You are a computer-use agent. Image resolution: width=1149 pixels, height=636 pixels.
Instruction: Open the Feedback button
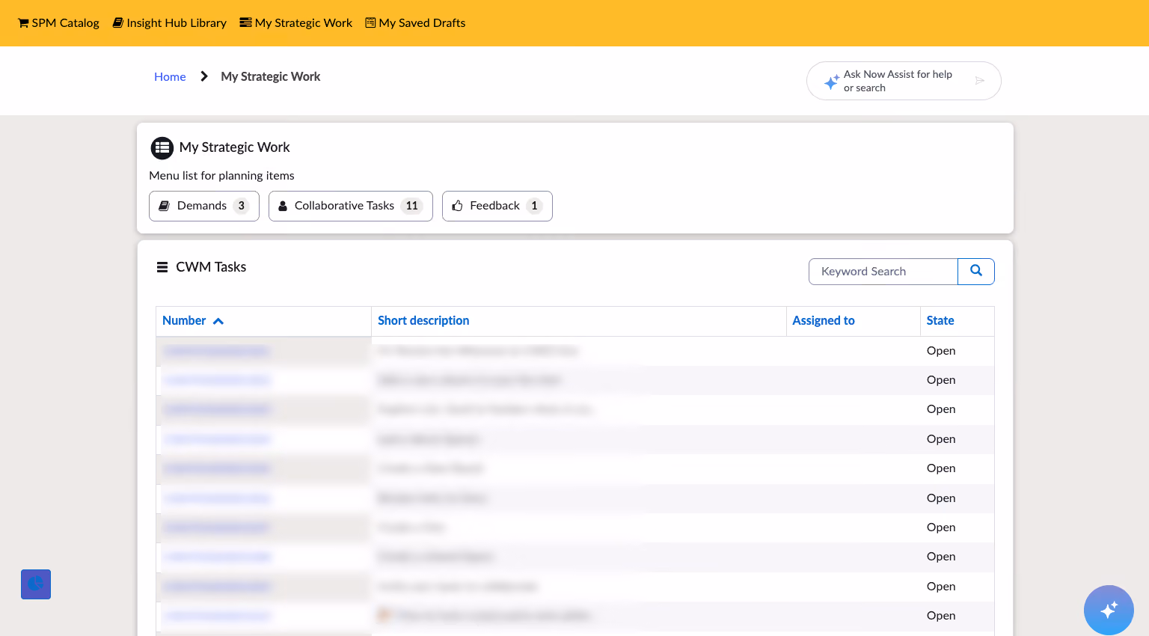pyautogui.click(x=497, y=206)
